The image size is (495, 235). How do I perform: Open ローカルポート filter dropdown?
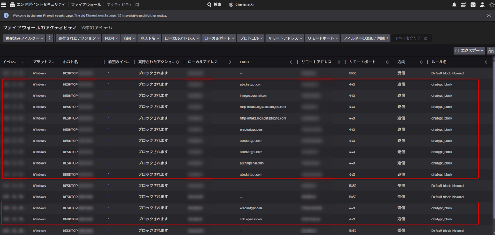click(x=219, y=38)
